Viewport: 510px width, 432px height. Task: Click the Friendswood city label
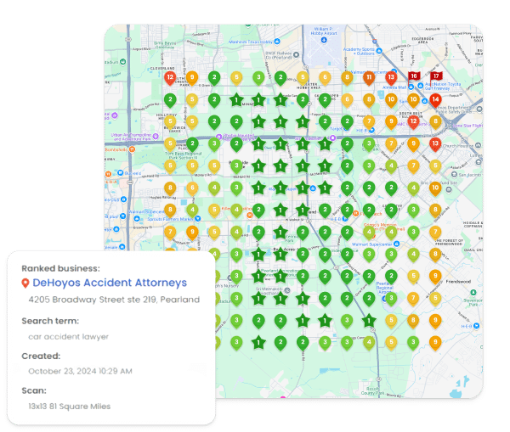tap(459, 281)
